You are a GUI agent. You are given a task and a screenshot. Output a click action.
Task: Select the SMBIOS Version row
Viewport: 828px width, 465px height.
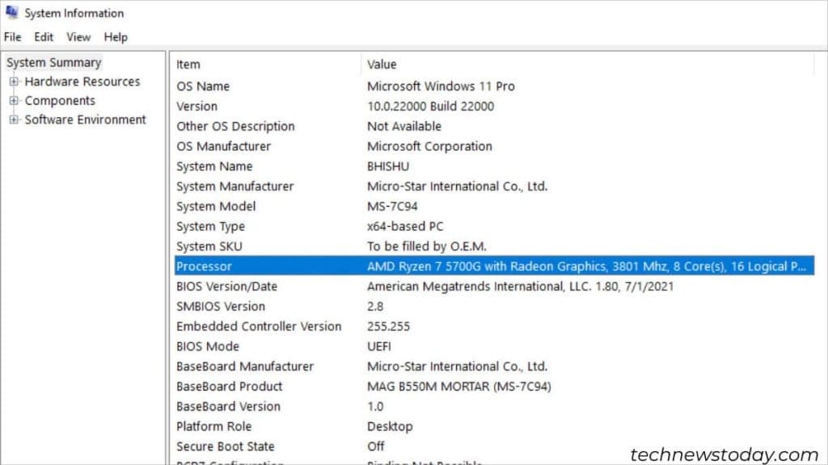click(x=323, y=306)
